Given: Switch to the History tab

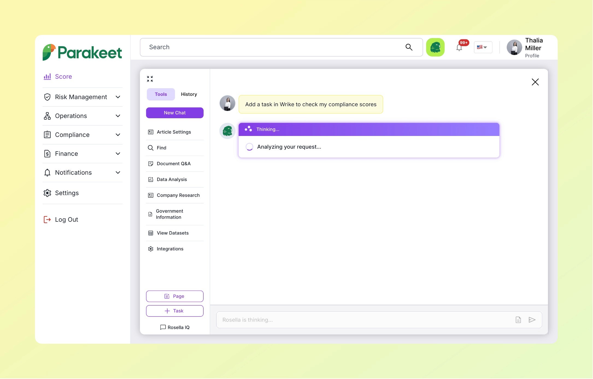Looking at the screenshot, I should pos(189,94).
